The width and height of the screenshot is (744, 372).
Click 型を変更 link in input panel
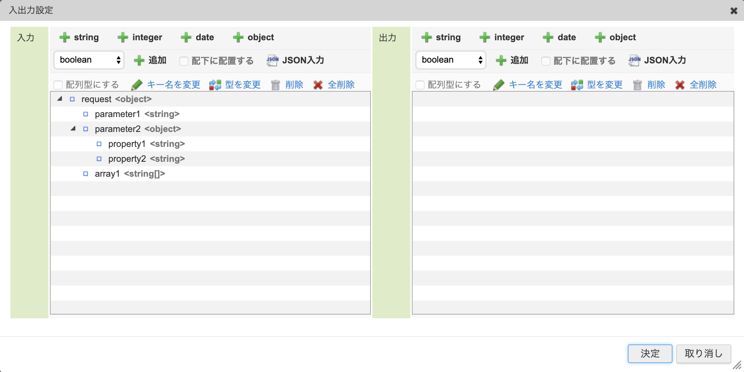[x=243, y=85]
